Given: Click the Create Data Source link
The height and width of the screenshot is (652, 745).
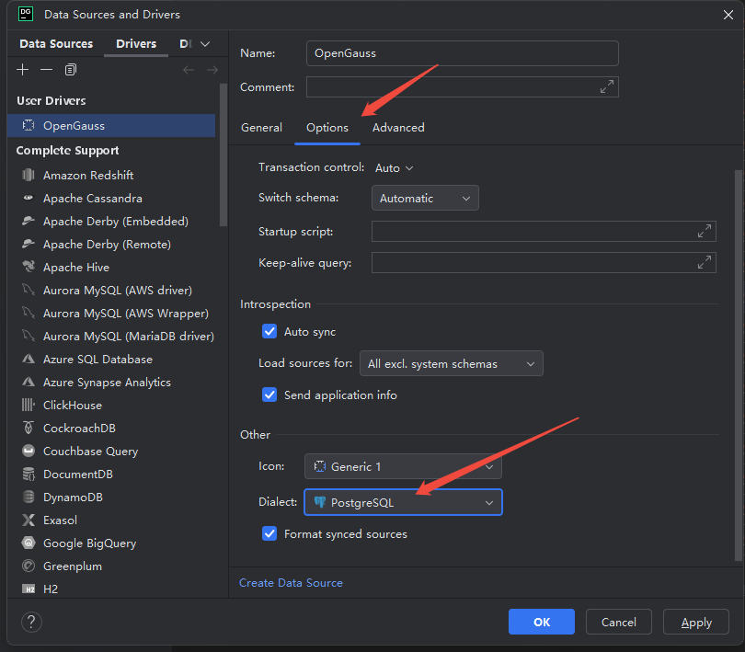Looking at the screenshot, I should 291,583.
